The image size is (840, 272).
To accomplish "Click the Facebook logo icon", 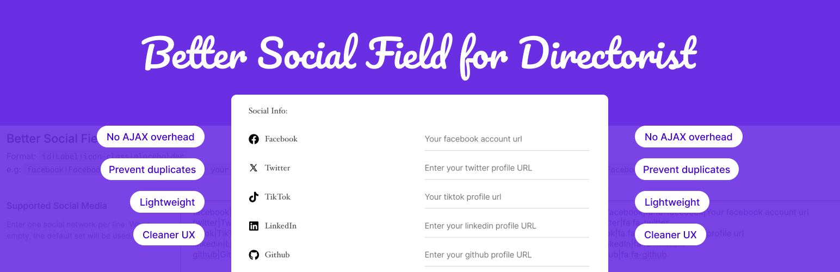I will 254,139.
